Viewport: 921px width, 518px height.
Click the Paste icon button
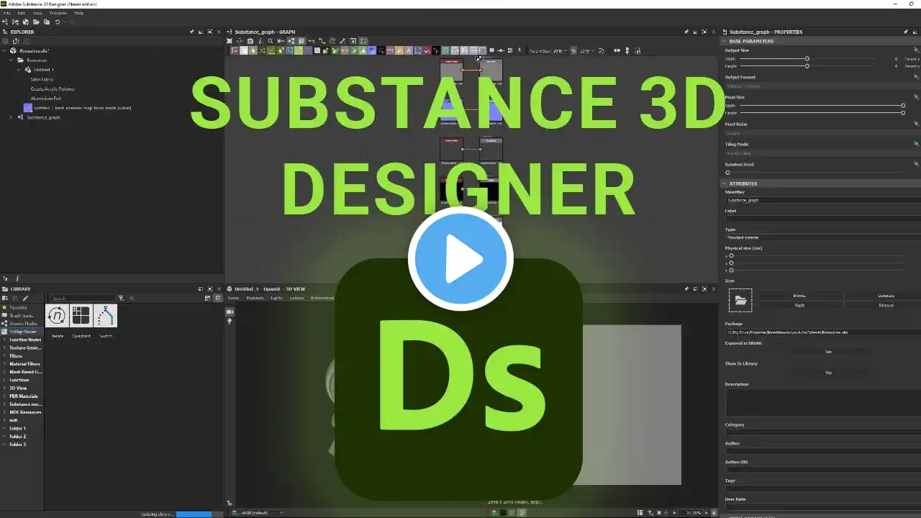799,305
